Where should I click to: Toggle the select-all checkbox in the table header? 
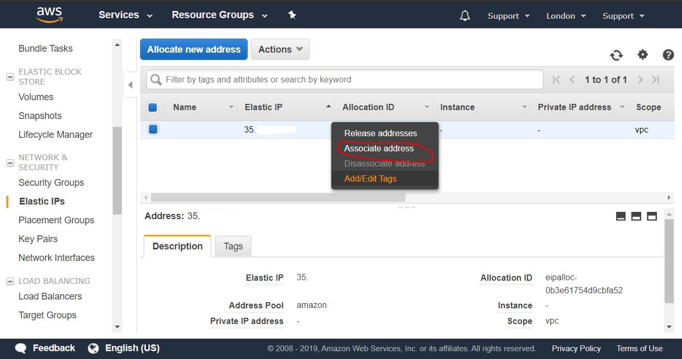point(153,106)
